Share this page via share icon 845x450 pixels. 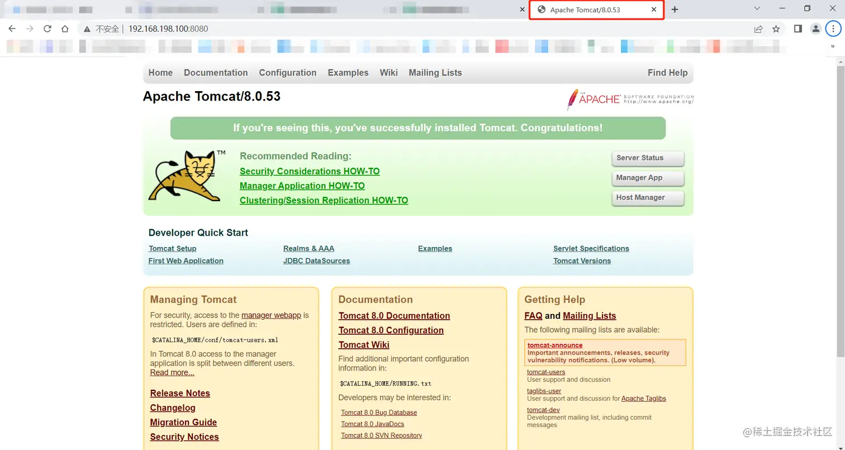point(758,29)
